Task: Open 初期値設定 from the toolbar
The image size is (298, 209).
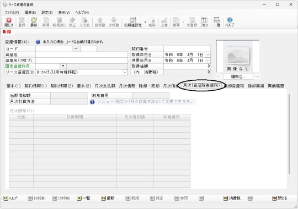Action: (x=133, y=22)
